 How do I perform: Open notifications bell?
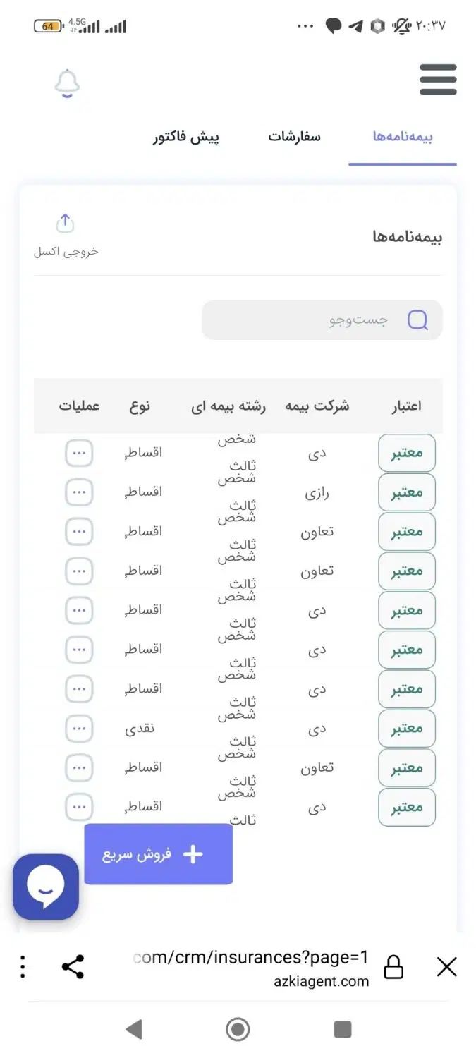tap(67, 84)
